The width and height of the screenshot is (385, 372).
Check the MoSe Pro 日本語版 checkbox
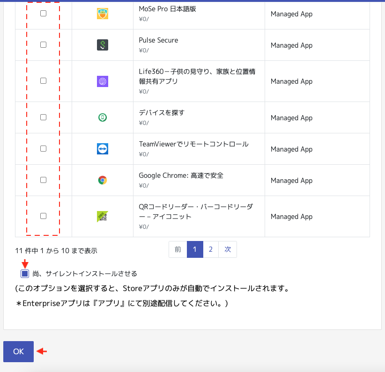tap(43, 13)
